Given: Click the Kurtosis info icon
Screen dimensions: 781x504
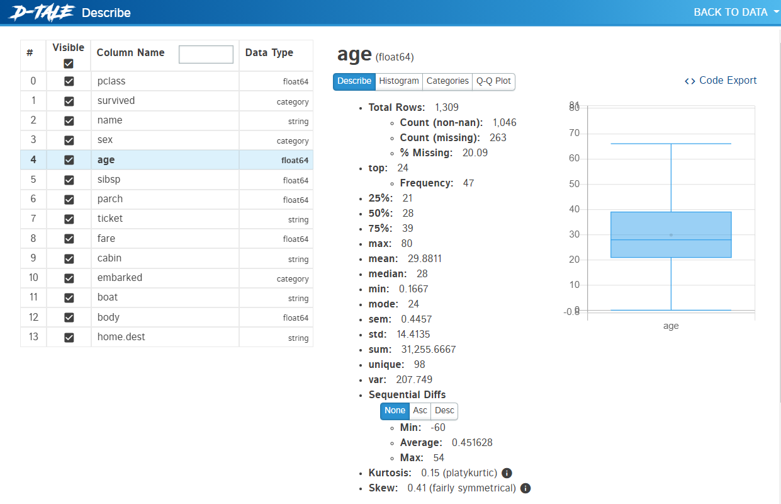Looking at the screenshot, I should (x=507, y=473).
